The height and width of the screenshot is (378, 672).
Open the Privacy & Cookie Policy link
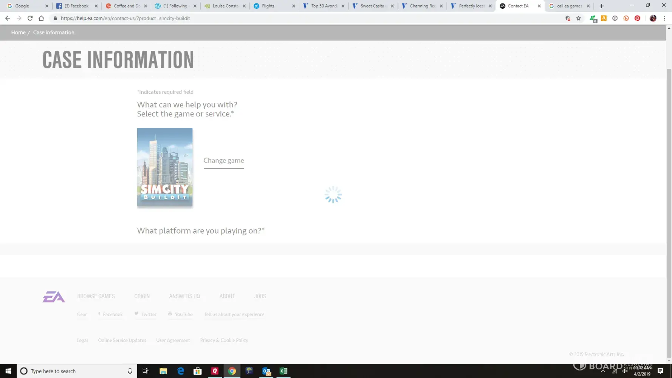[224, 341]
